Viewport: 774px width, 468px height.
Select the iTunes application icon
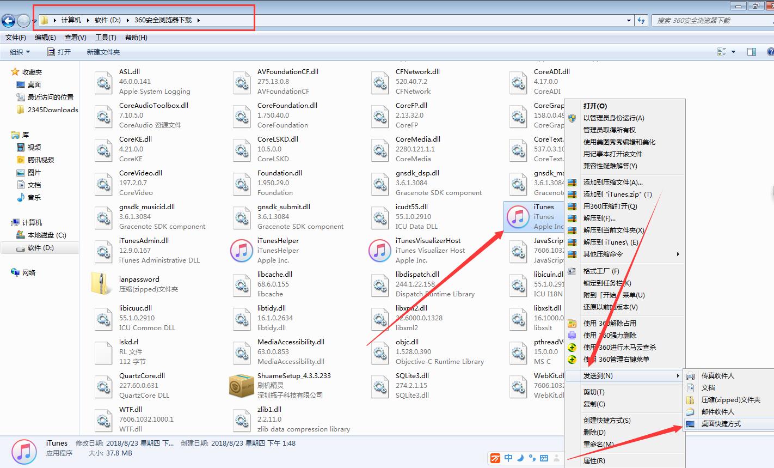tap(518, 217)
